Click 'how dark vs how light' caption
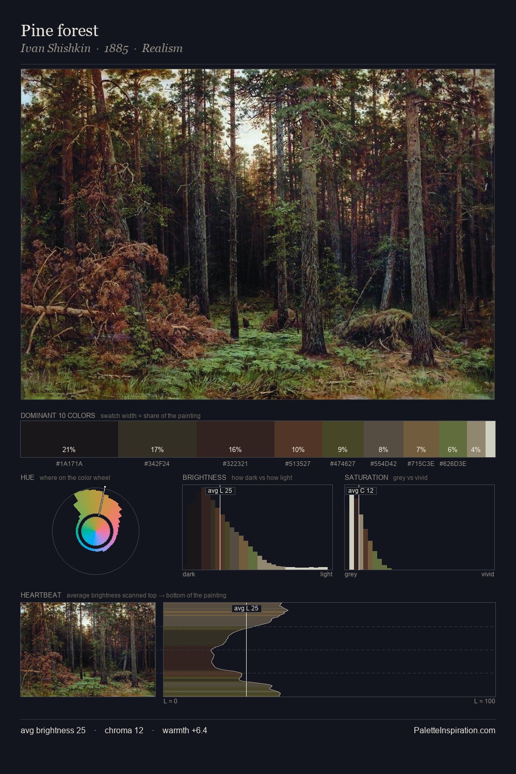This screenshot has height=774, width=516. click(x=262, y=478)
